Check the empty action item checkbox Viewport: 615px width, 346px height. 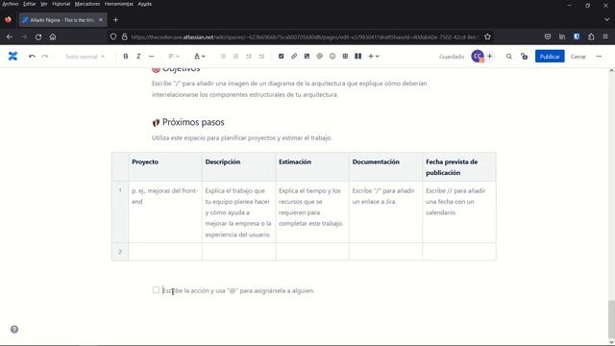click(x=156, y=290)
